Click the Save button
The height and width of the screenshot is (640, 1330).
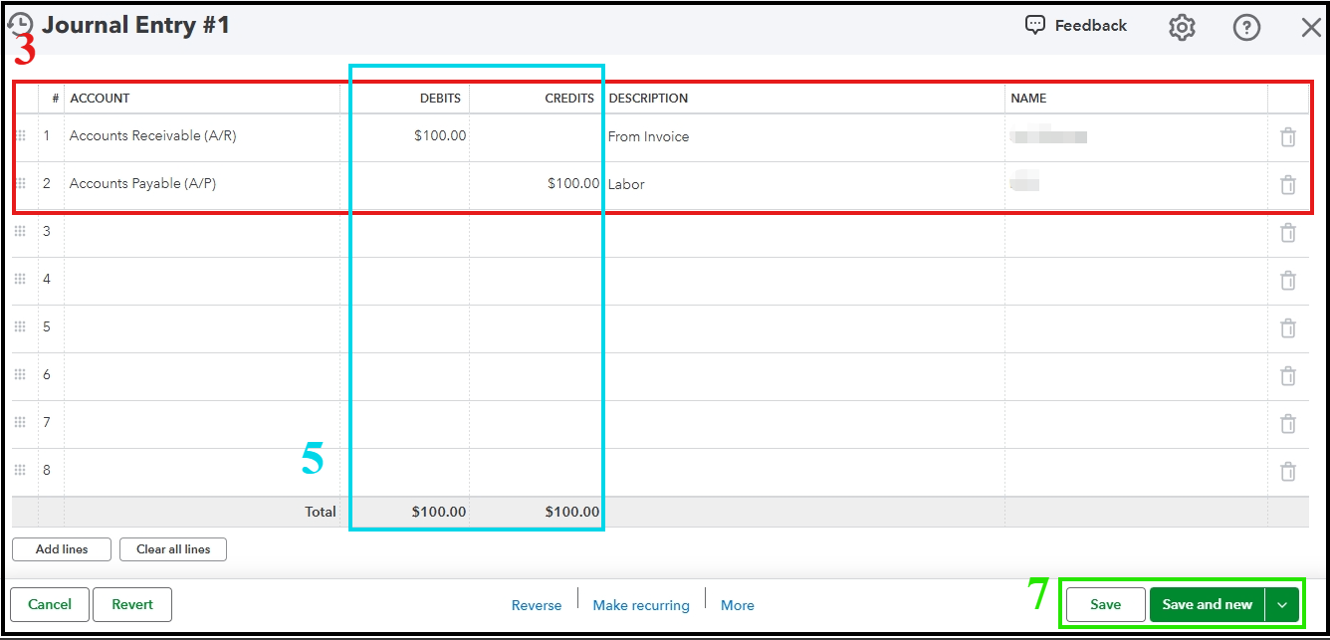coord(1105,605)
